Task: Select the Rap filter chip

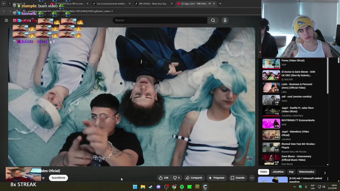Action: coord(291,172)
